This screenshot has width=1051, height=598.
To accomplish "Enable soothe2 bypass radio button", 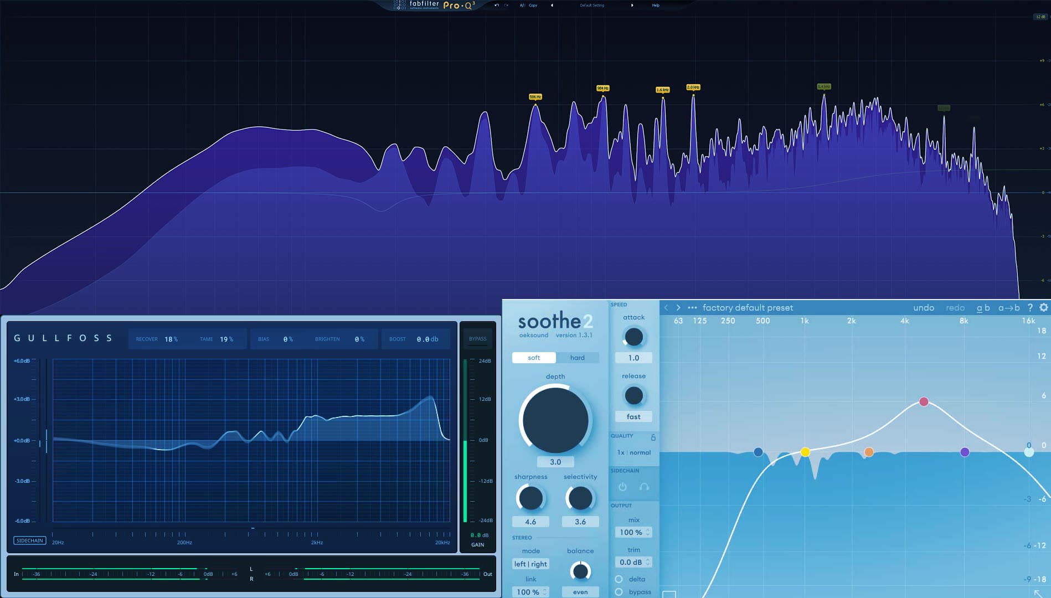I will click(619, 592).
